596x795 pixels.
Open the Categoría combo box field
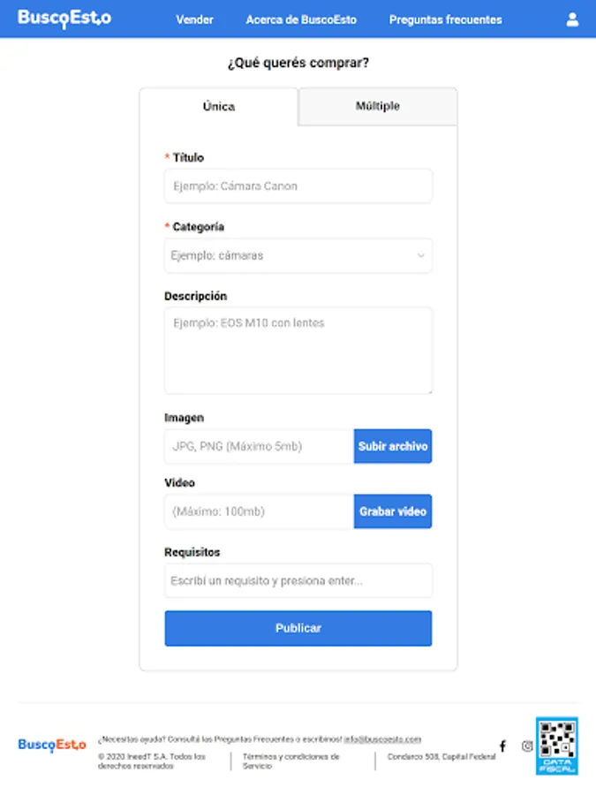(x=298, y=255)
